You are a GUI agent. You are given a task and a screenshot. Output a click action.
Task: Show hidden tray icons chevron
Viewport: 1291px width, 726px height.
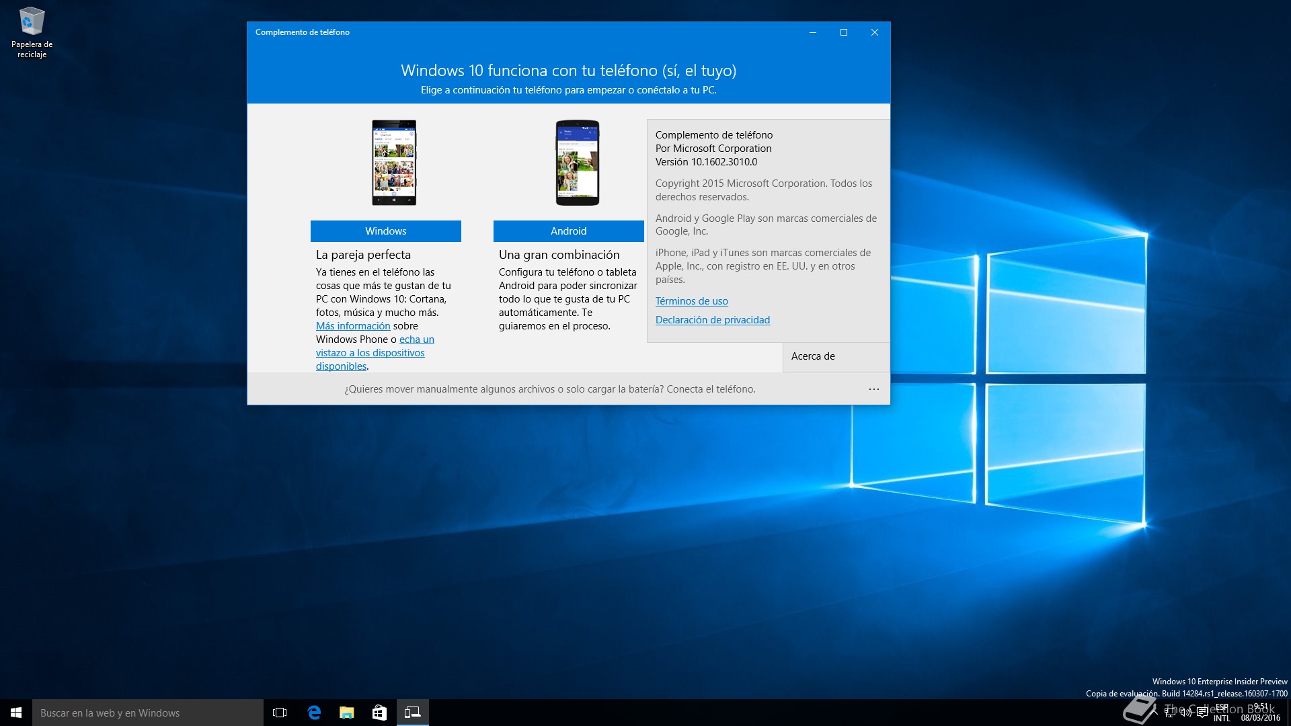tap(1155, 713)
